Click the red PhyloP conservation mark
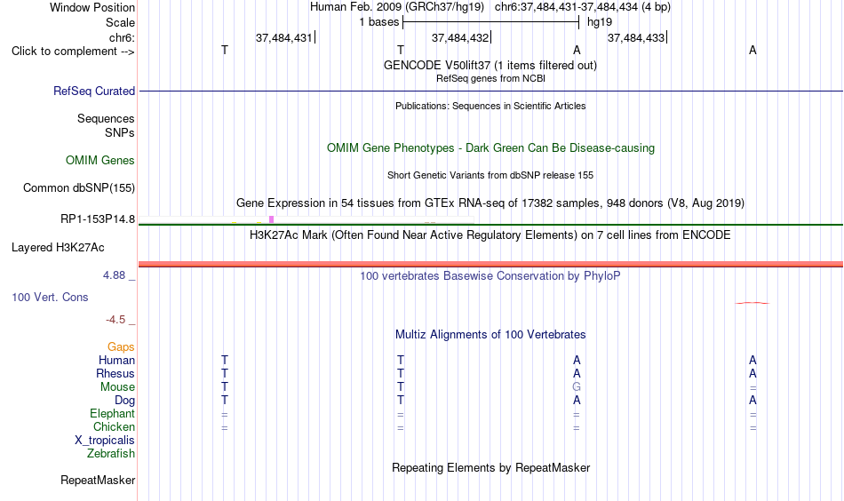The width and height of the screenshot is (844, 501). (x=752, y=303)
